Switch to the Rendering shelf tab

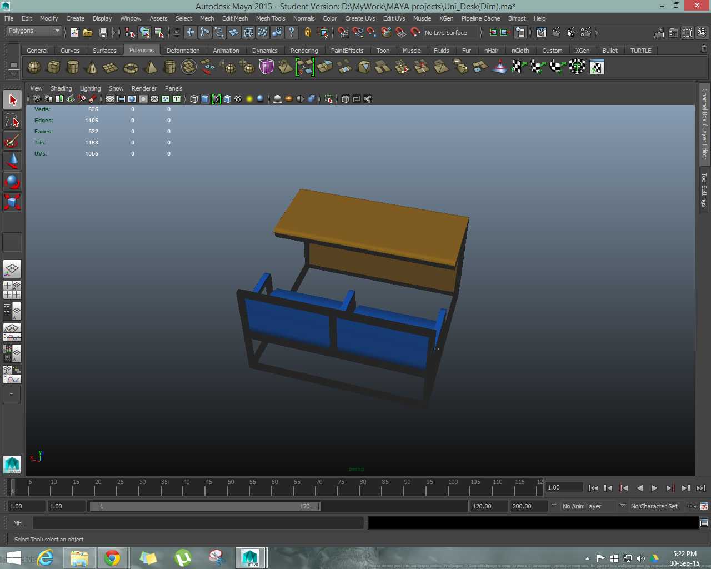[x=304, y=51]
